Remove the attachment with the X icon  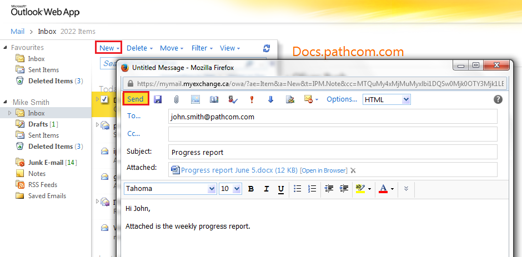click(353, 170)
